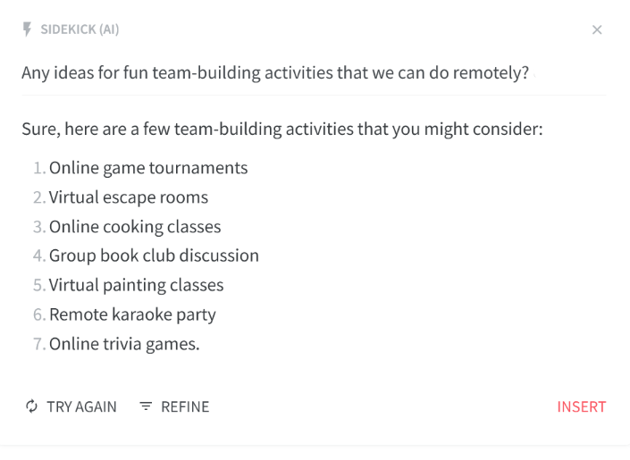630x460 pixels.
Task: Click the Sidekick lightning bolt icon
Action: [x=28, y=29]
